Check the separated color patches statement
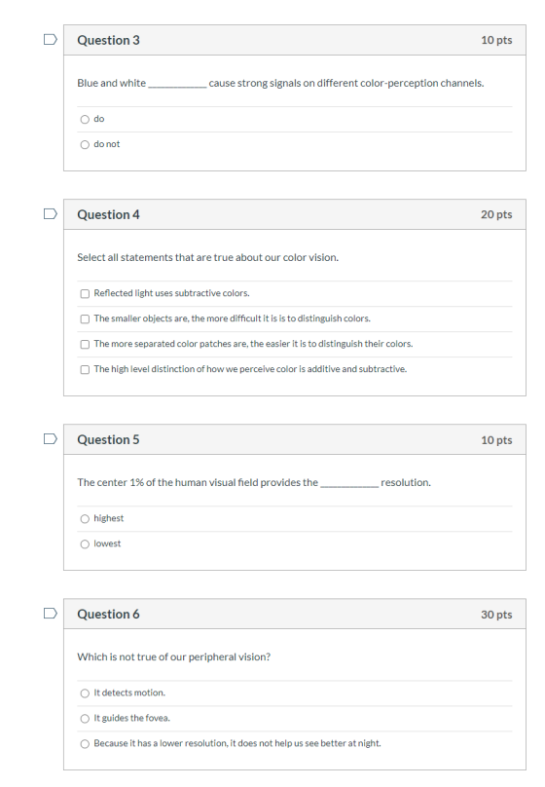 pyautogui.click(x=85, y=345)
